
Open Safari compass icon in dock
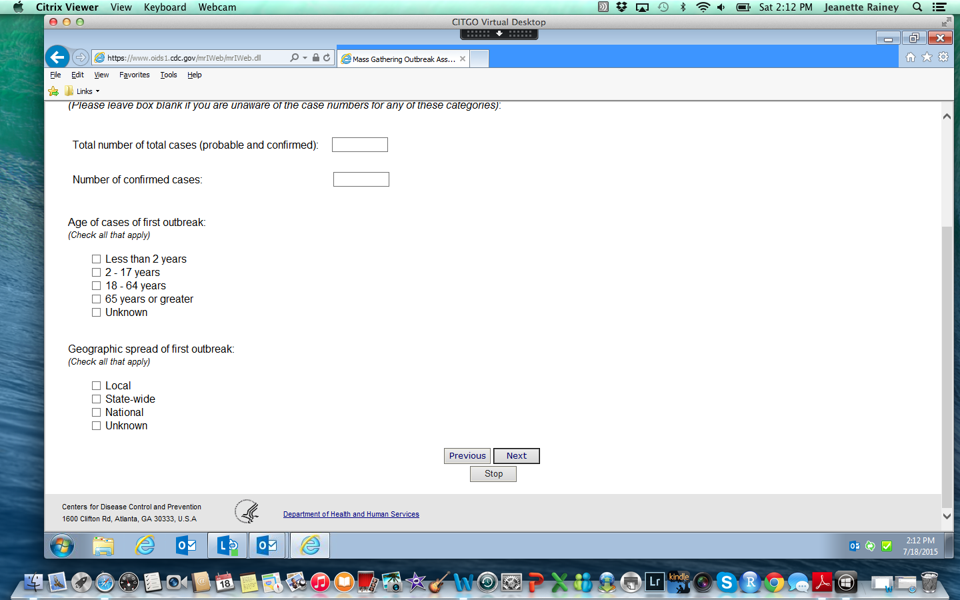click(105, 583)
